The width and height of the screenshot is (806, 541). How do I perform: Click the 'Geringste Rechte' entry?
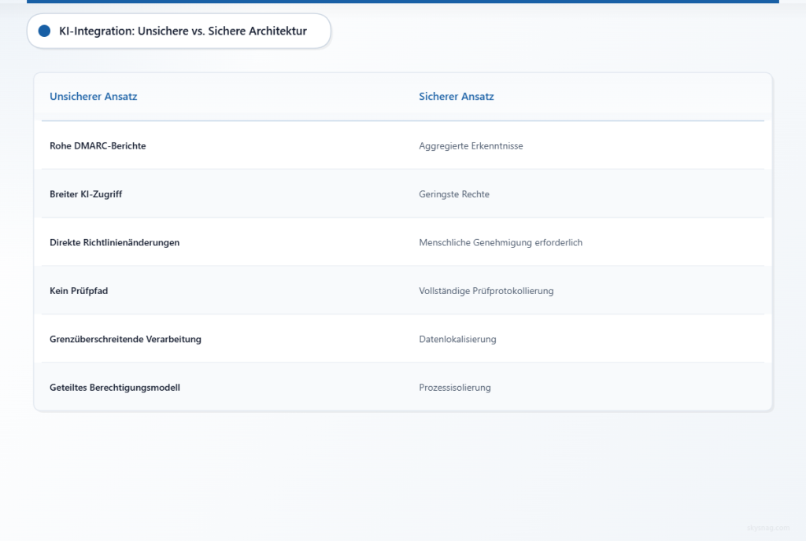[x=454, y=194]
